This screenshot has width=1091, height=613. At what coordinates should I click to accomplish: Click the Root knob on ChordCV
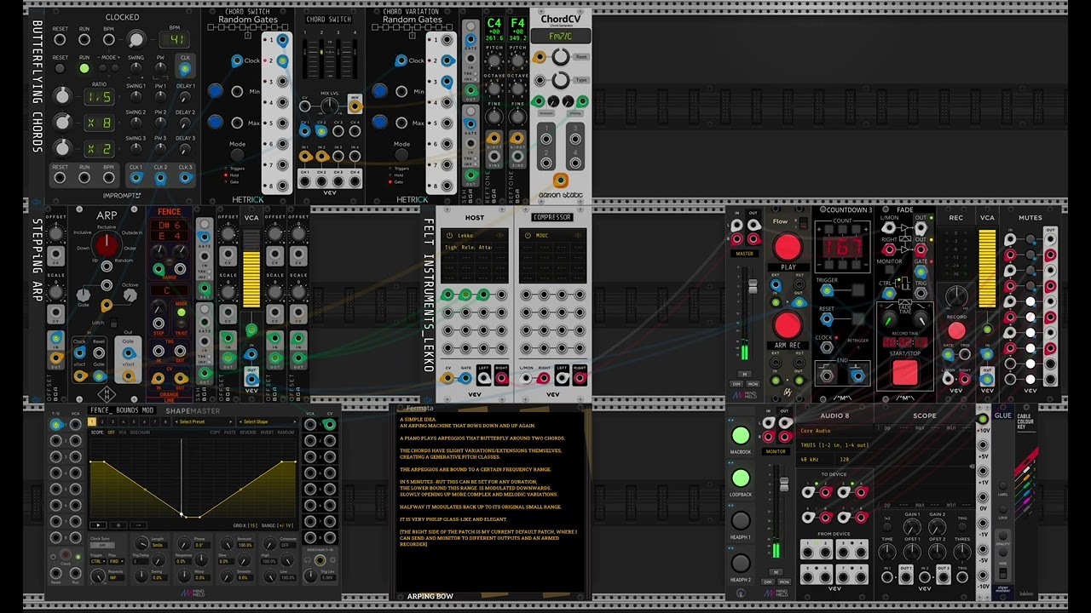click(x=560, y=57)
